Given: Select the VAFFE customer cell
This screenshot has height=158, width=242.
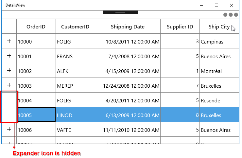Looking at the screenshot, I should [75, 129].
